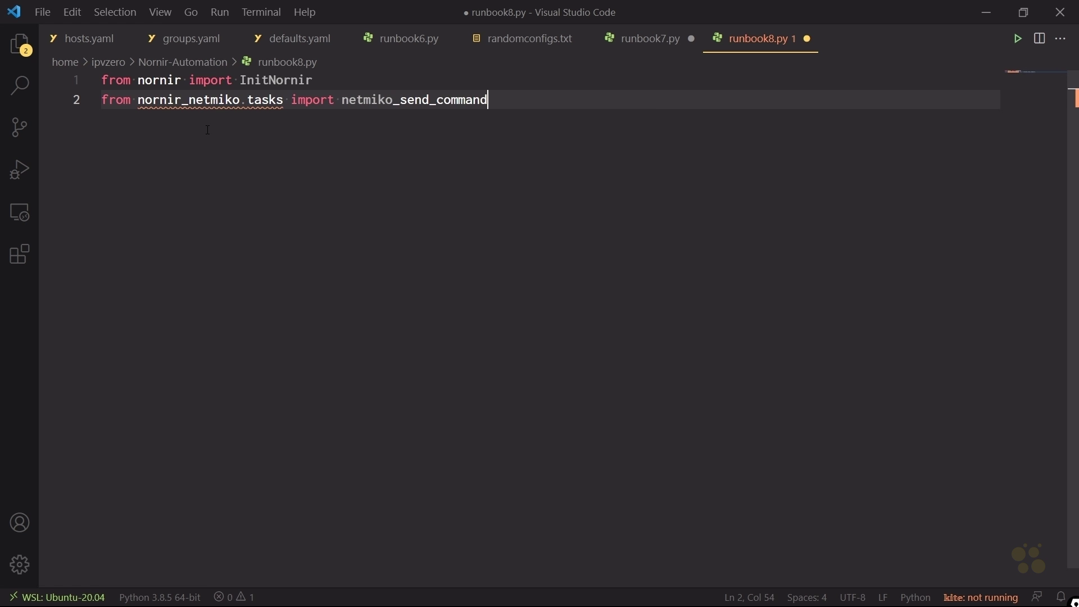Viewport: 1079px width, 607px height.
Task: Open the Manage settings gear
Action: (x=20, y=565)
